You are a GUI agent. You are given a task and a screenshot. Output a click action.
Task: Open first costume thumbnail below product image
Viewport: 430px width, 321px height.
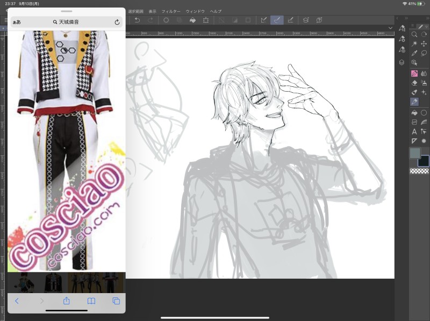click(x=25, y=283)
